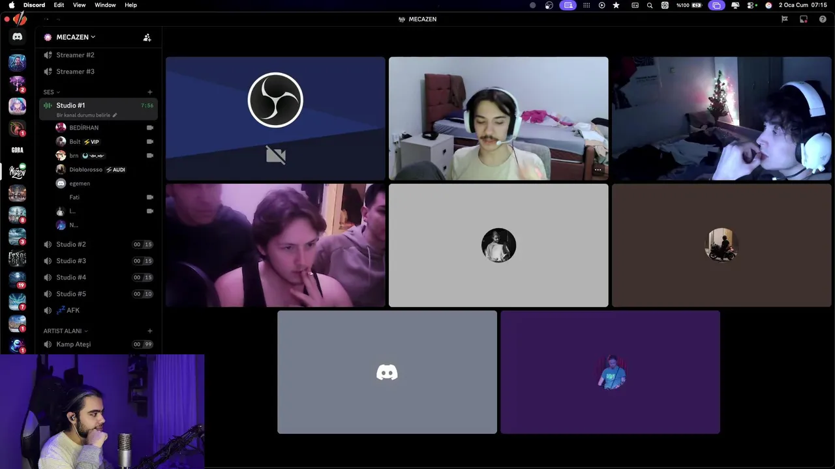Focus the dark room fairy-lights video tile
Screen dimensions: 835x469
click(721, 118)
